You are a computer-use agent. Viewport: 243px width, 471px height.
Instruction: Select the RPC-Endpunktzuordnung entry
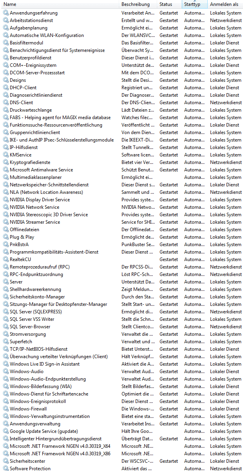(36, 274)
